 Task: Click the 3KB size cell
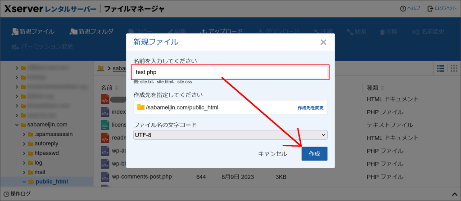281,177
